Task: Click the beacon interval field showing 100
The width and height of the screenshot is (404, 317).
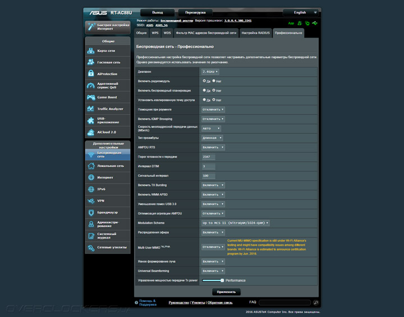Action: pos(208,176)
